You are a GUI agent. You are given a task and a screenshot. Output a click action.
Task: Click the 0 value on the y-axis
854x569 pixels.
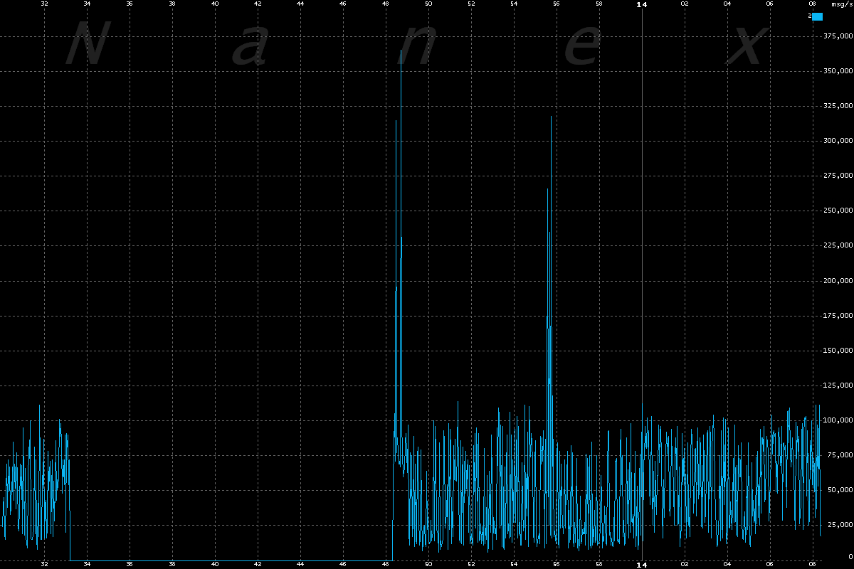click(x=850, y=556)
